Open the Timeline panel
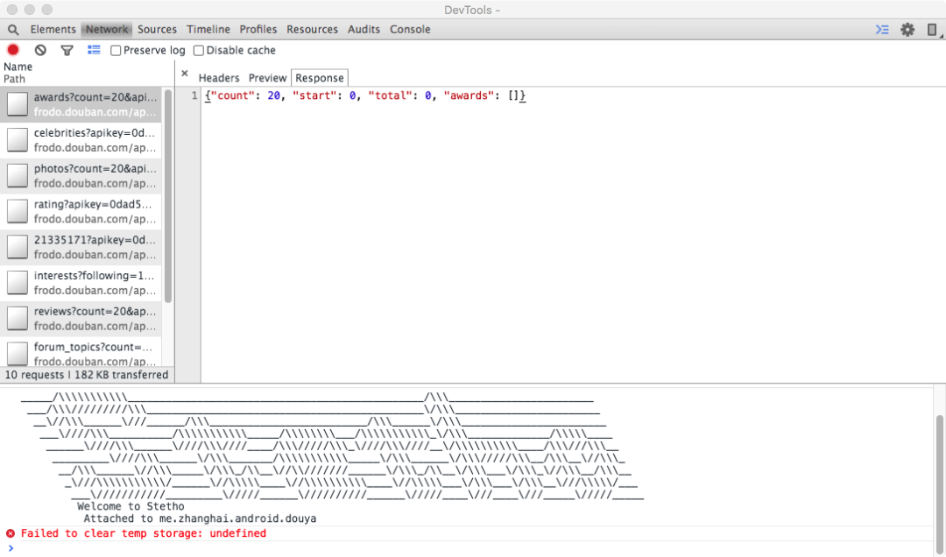This screenshot has height=557, width=946. pos(208,30)
